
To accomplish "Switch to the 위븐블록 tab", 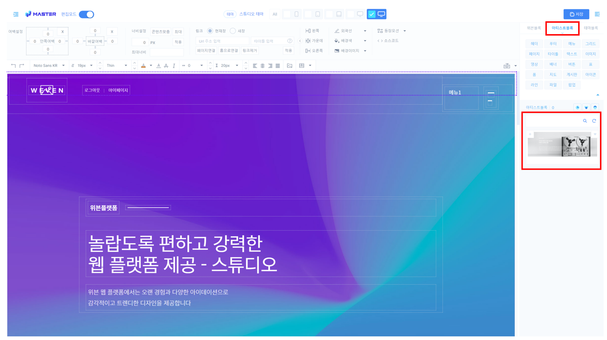I will click(x=533, y=28).
